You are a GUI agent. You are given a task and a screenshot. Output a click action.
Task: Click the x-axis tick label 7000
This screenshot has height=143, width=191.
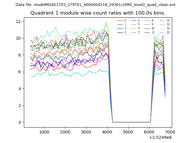pos(170,132)
